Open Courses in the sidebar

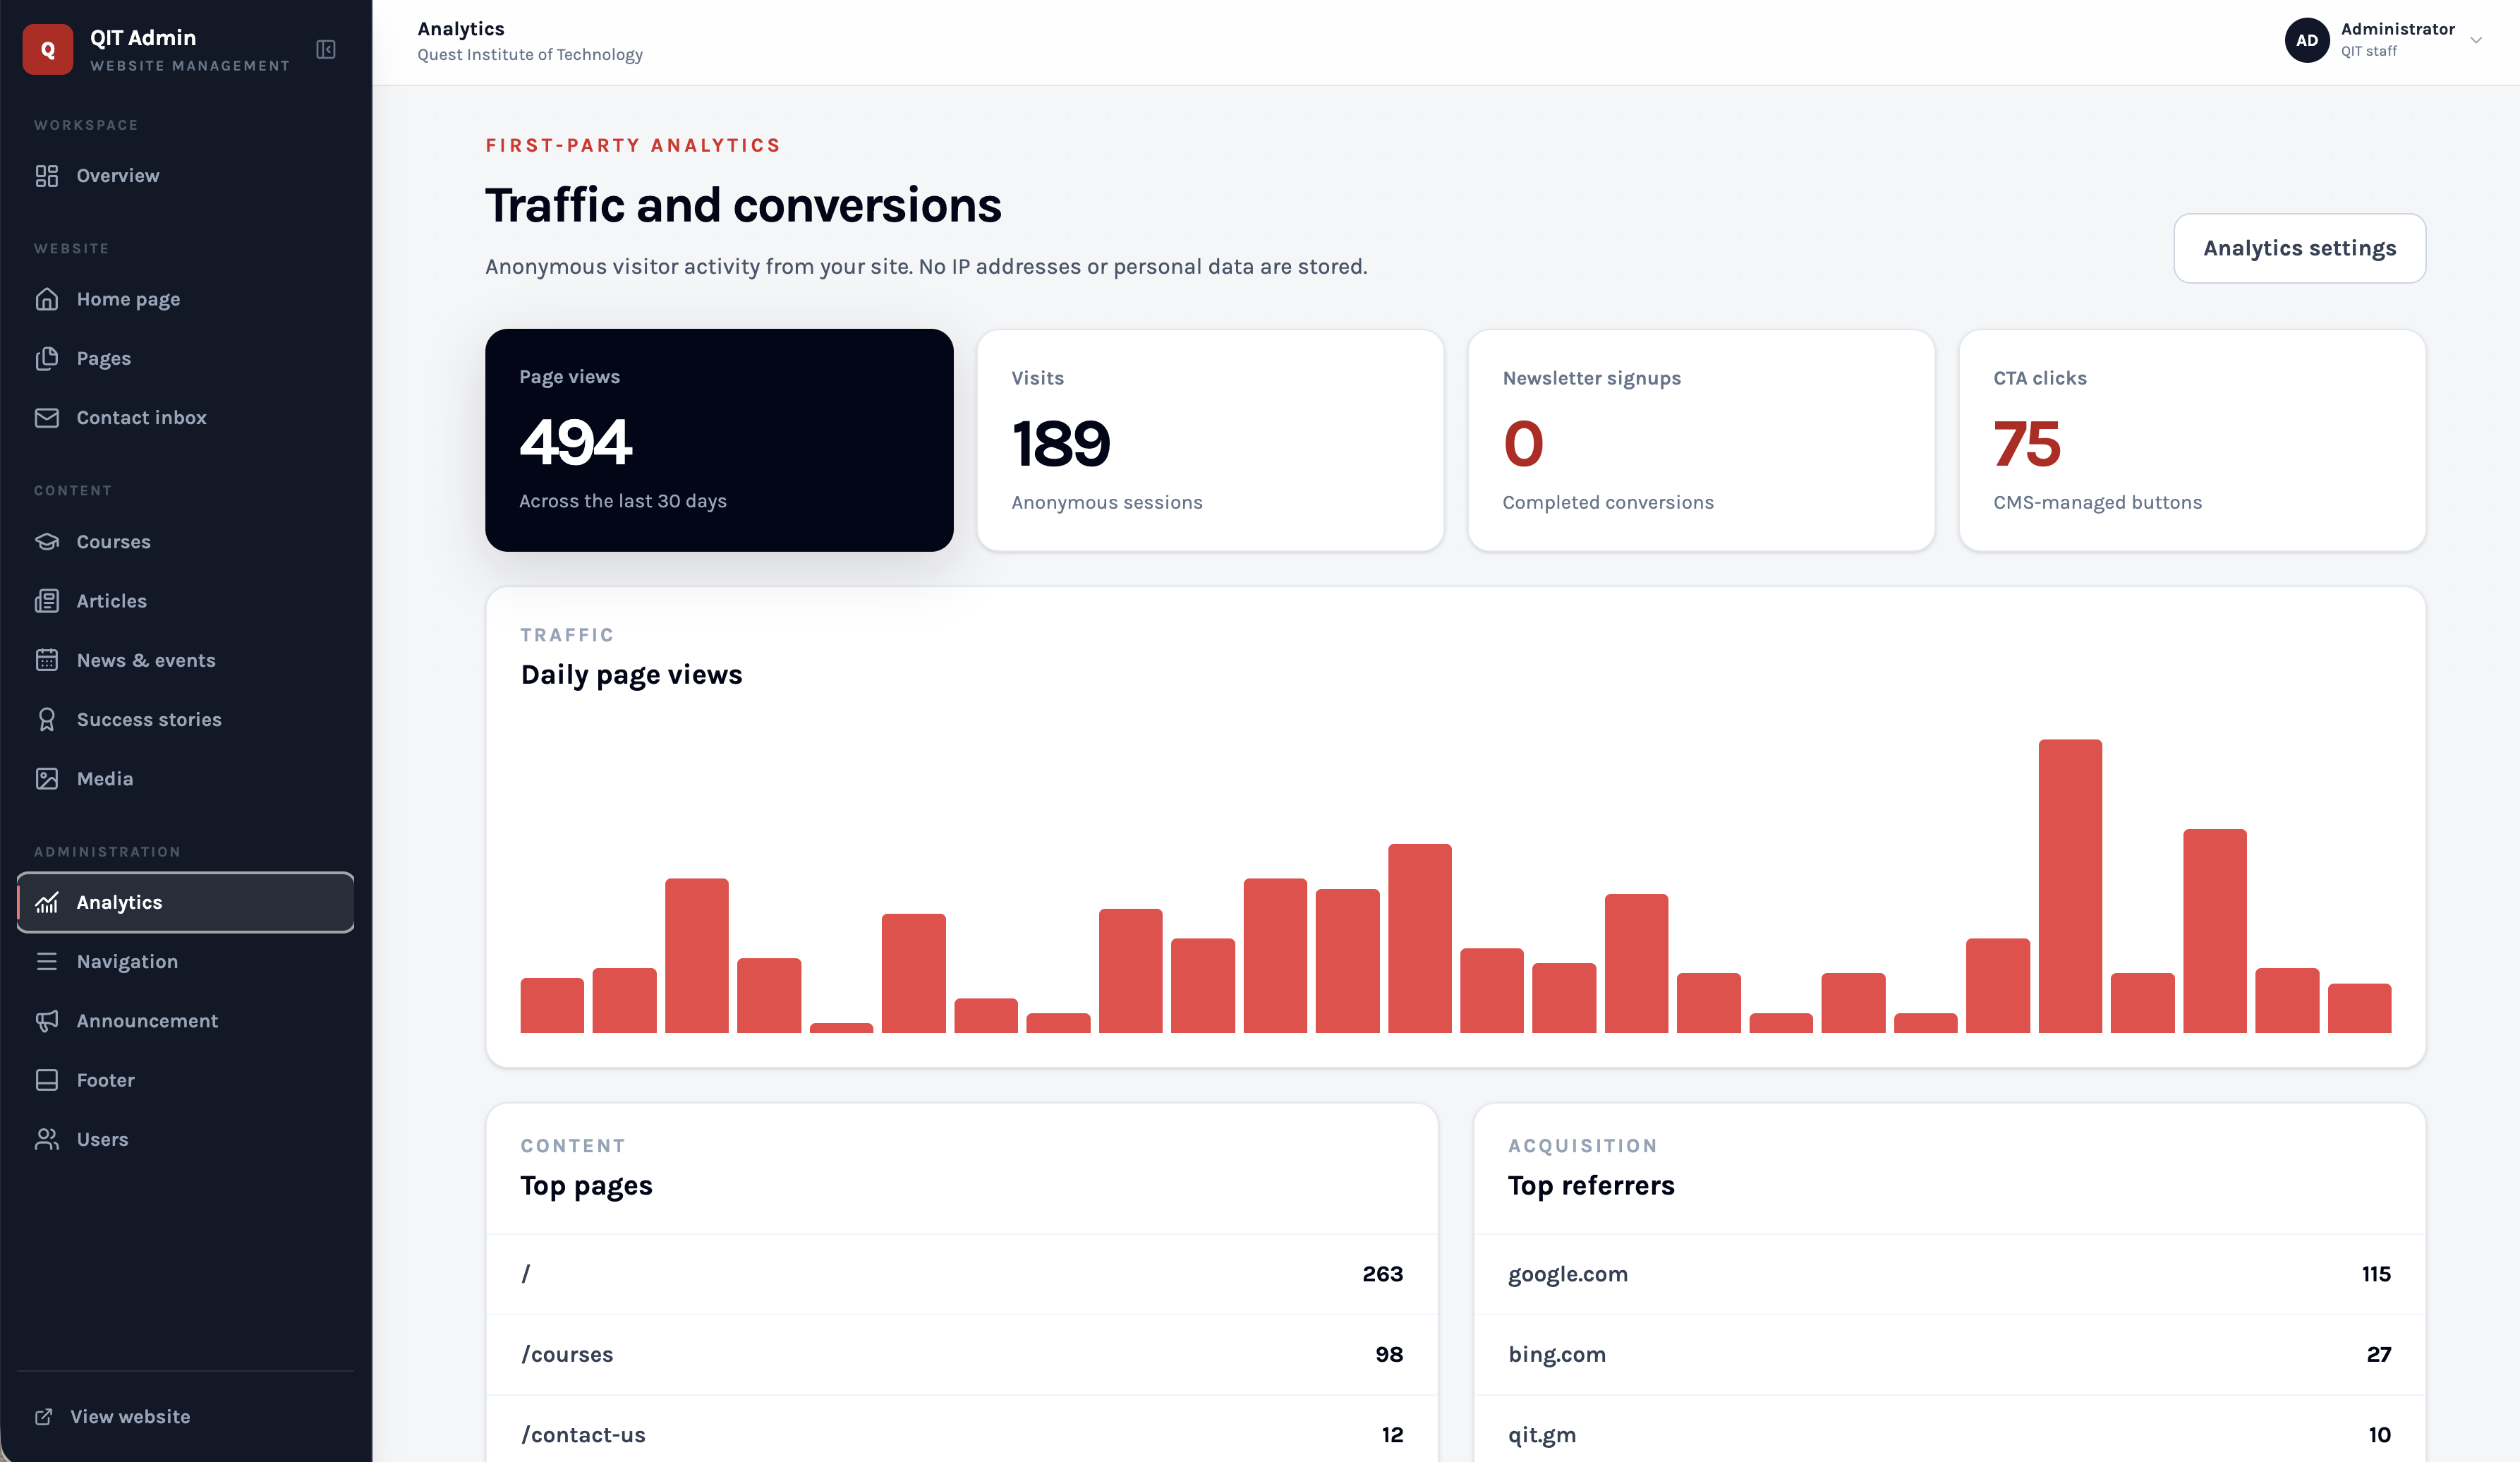(186, 541)
